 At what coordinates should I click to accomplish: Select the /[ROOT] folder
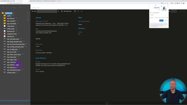click(x=8, y=13)
